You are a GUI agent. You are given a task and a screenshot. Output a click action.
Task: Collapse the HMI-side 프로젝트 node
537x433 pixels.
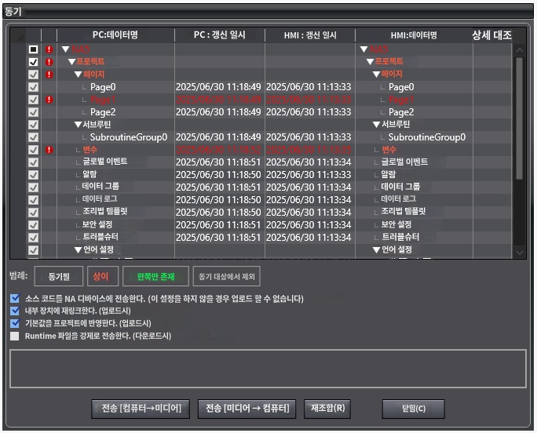click(370, 62)
